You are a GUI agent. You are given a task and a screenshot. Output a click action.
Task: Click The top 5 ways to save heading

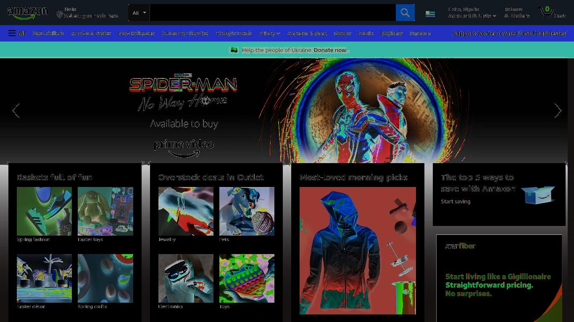(478, 183)
